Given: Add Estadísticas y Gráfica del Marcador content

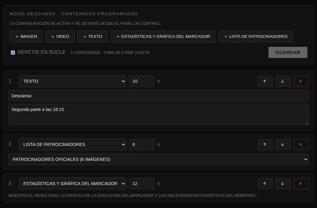Looking at the screenshot, I should (163, 37).
